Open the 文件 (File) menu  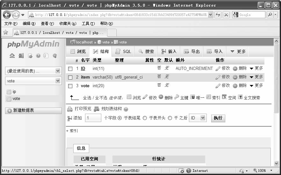11,24
